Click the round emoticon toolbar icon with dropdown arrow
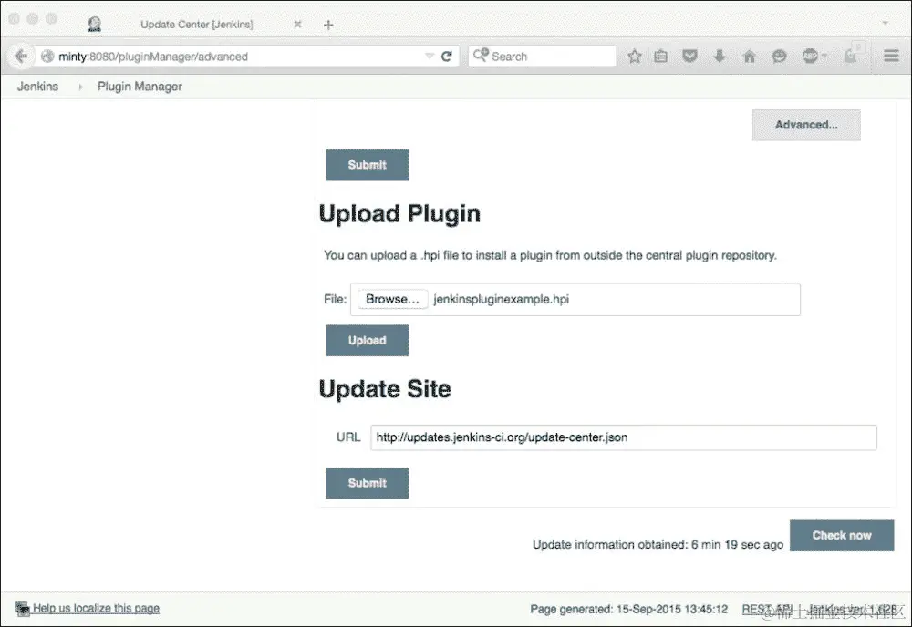 [x=814, y=57]
